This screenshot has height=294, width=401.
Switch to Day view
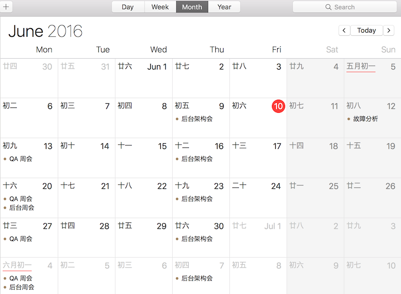pos(127,7)
